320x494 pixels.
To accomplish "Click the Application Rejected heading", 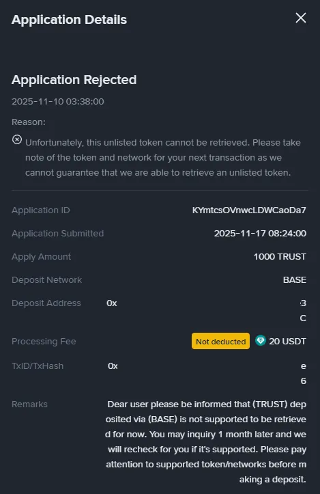I will pos(74,80).
